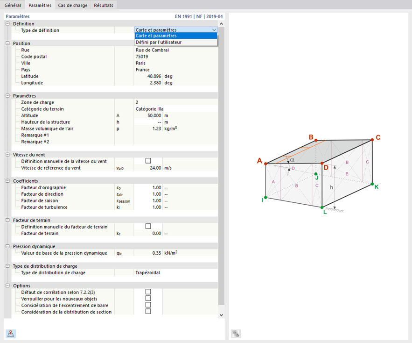Collapse the Paramètres group expander

tap(7, 95)
